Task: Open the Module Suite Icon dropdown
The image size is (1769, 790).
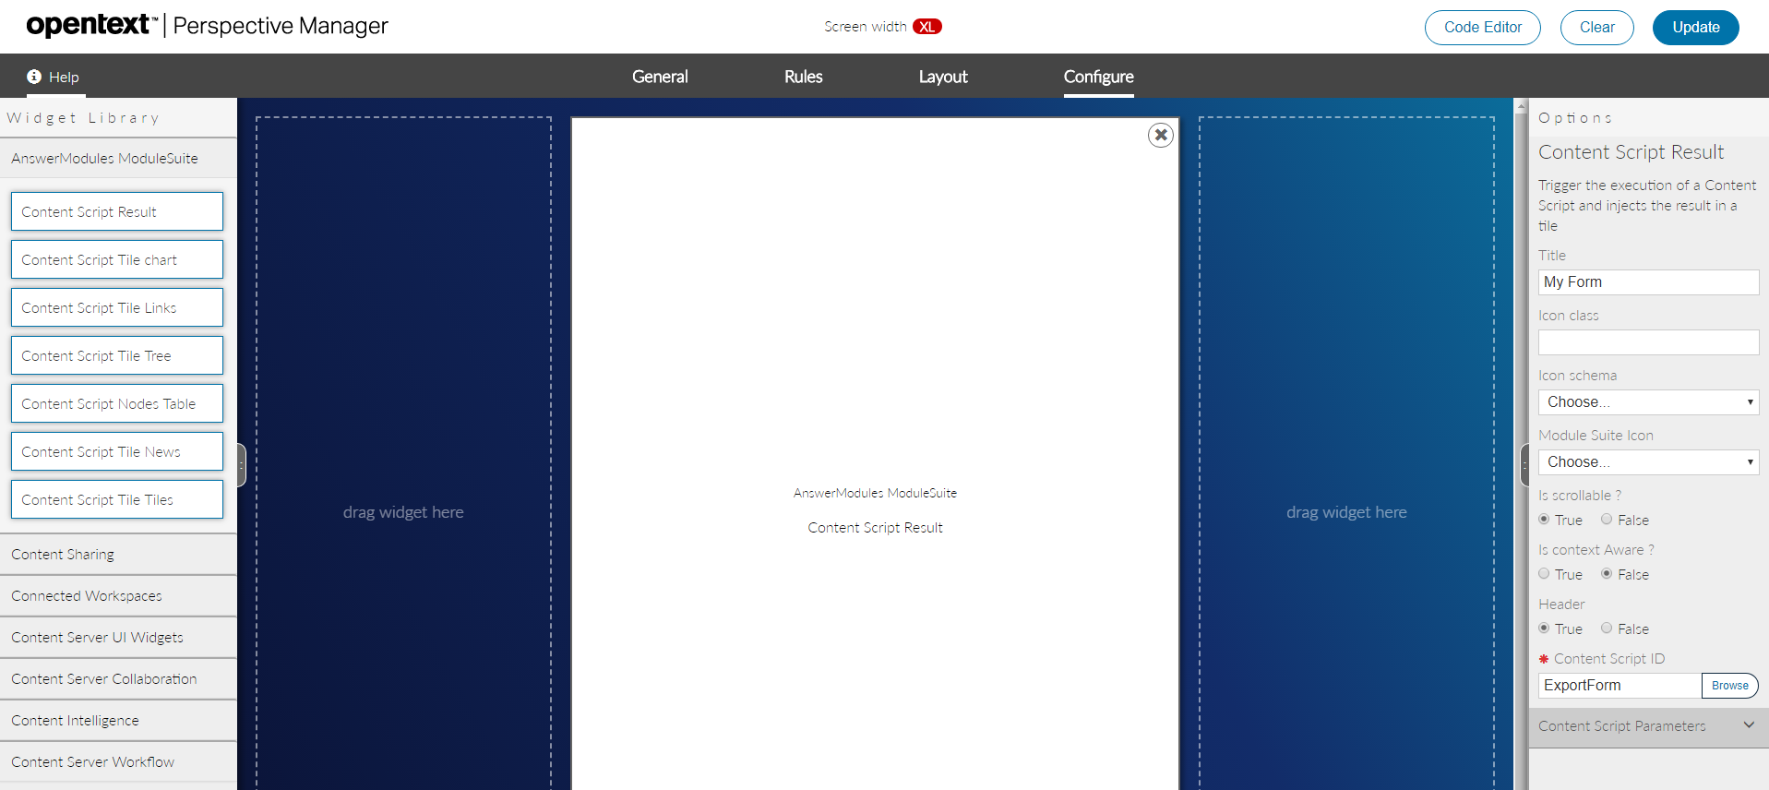Action: coord(1647,462)
